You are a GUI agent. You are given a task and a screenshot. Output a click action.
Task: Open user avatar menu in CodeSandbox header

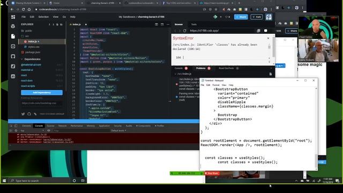coord(269,17)
